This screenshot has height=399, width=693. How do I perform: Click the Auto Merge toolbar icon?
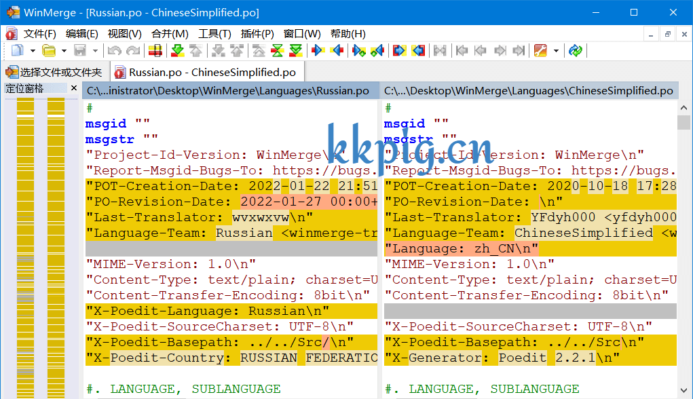click(x=440, y=51)
